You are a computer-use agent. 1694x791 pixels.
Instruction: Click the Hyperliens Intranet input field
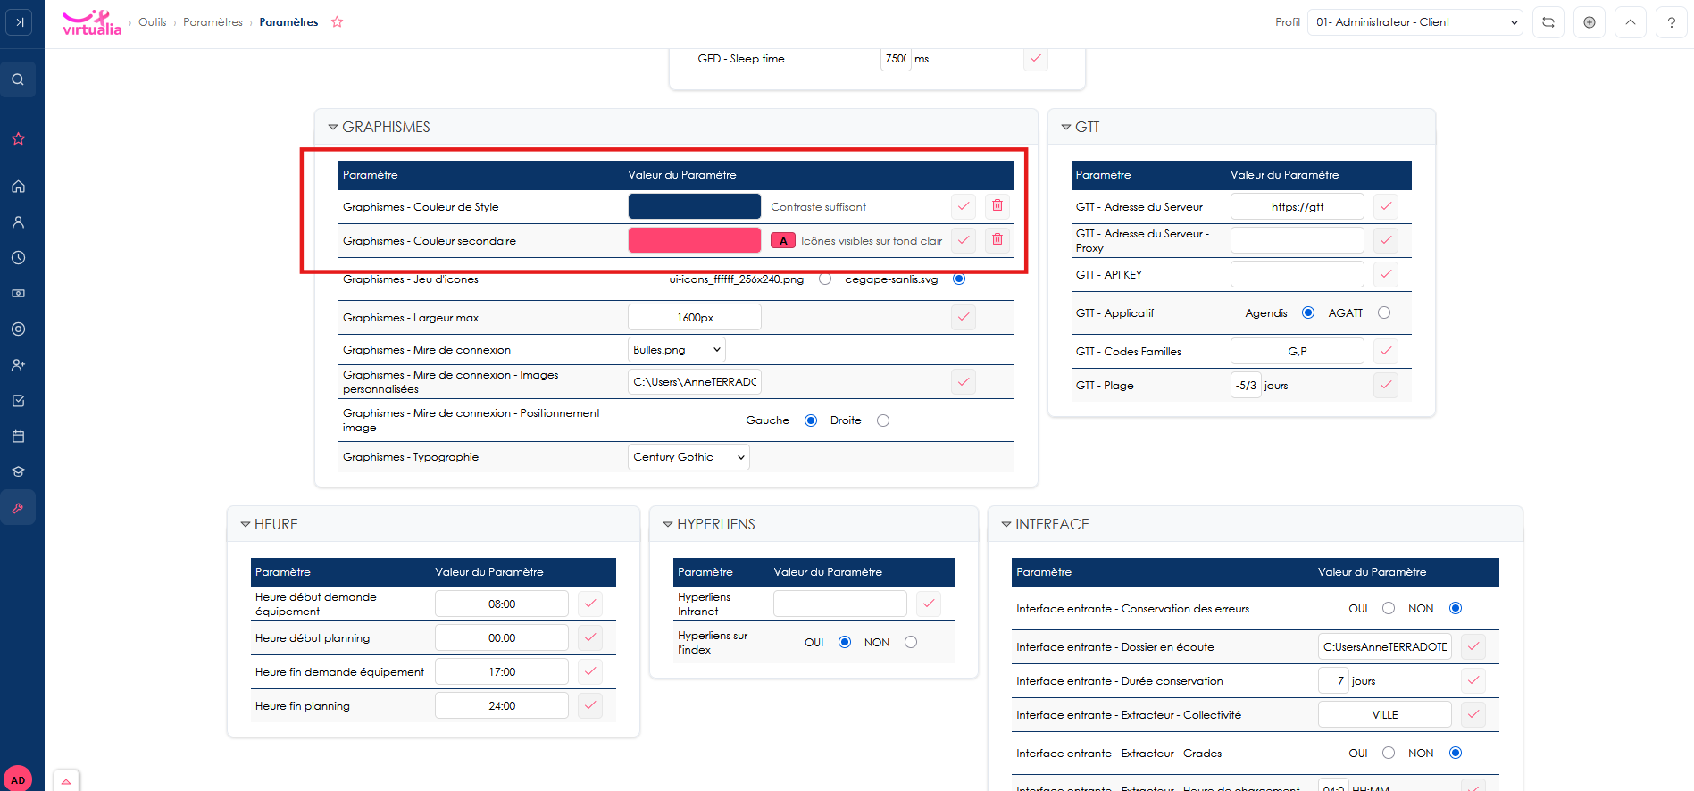tap(840, 604)
